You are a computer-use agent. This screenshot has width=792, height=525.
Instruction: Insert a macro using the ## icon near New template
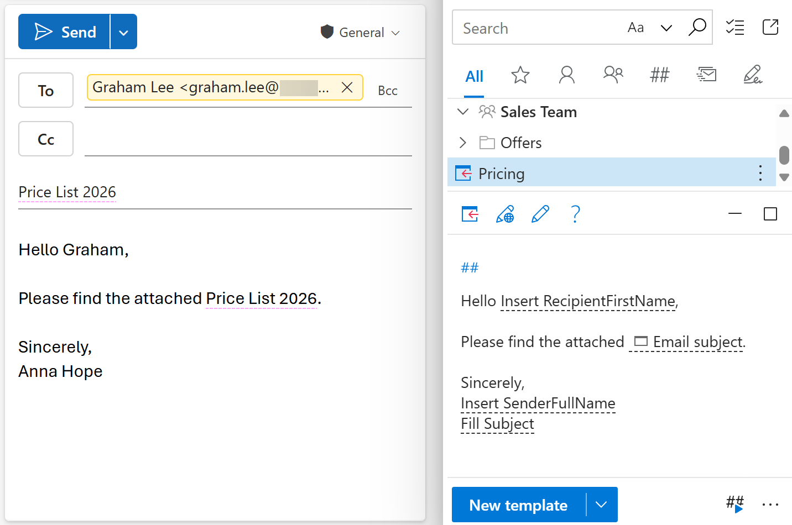[734, 504]
